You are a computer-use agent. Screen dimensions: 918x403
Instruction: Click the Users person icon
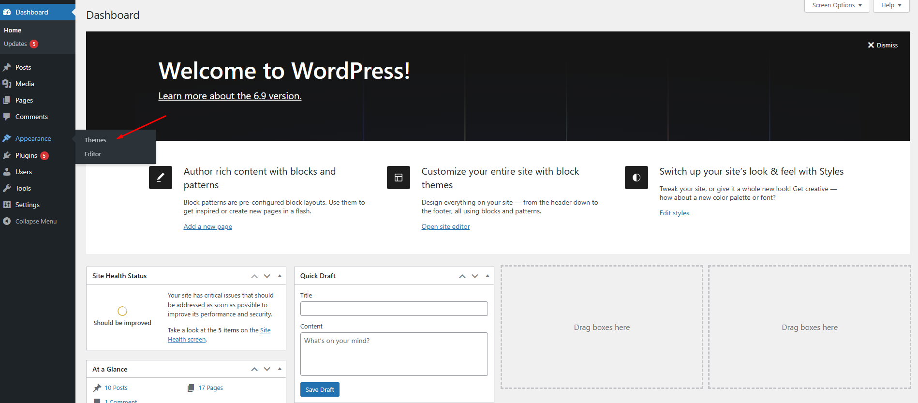point(7,172)
